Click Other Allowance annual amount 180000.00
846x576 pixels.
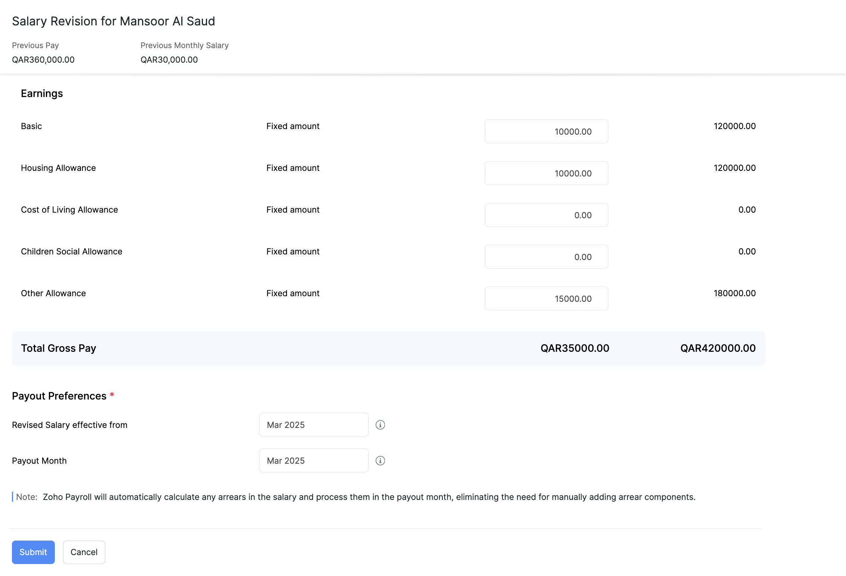pos(734,293)
